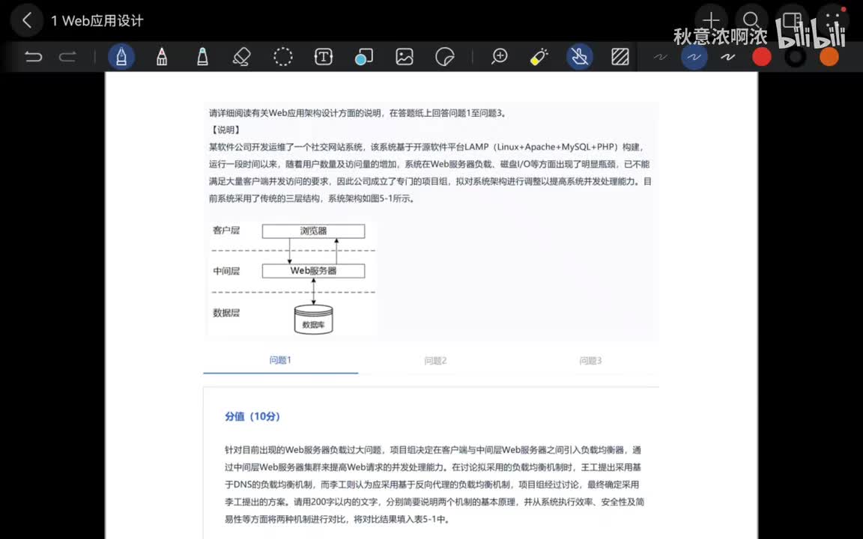863x539 pixels.
Task: Insert a text box
Action: [323, 57]
